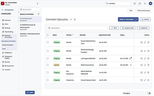Screen dimensions: 154x96
Task: Collapse the sidebar with the chevron arrow
Action: pos(18,12)
